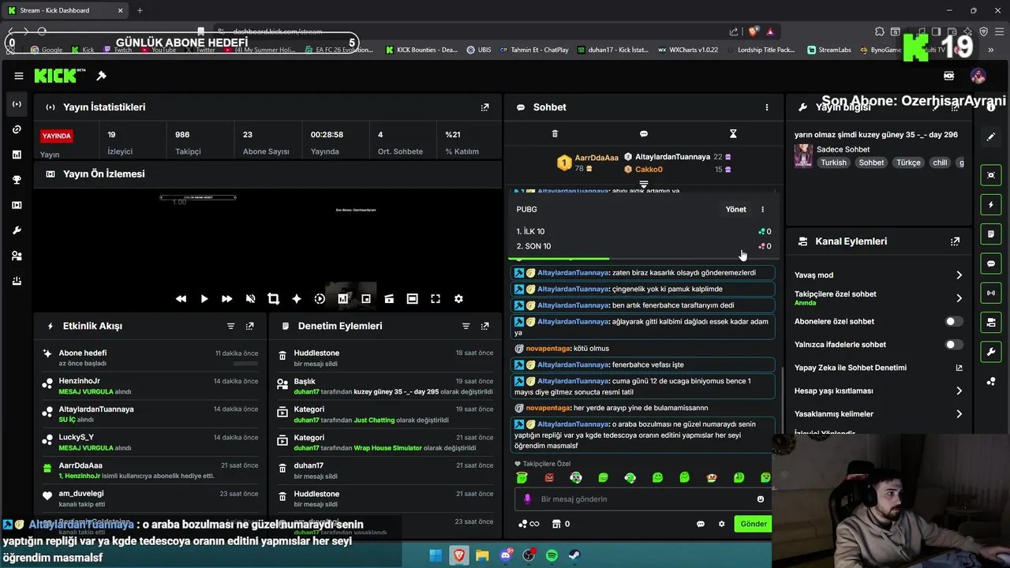The image size is (1010, 568).
Task: Pop out the Kanal Eylemleri panel
Action: click(955, 241)
